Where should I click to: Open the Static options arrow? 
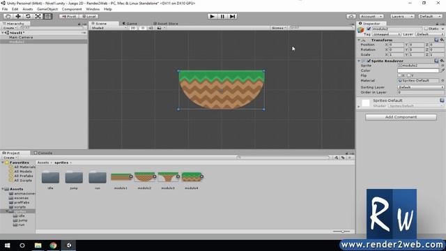pyautogui.click(x=443, y=29)
